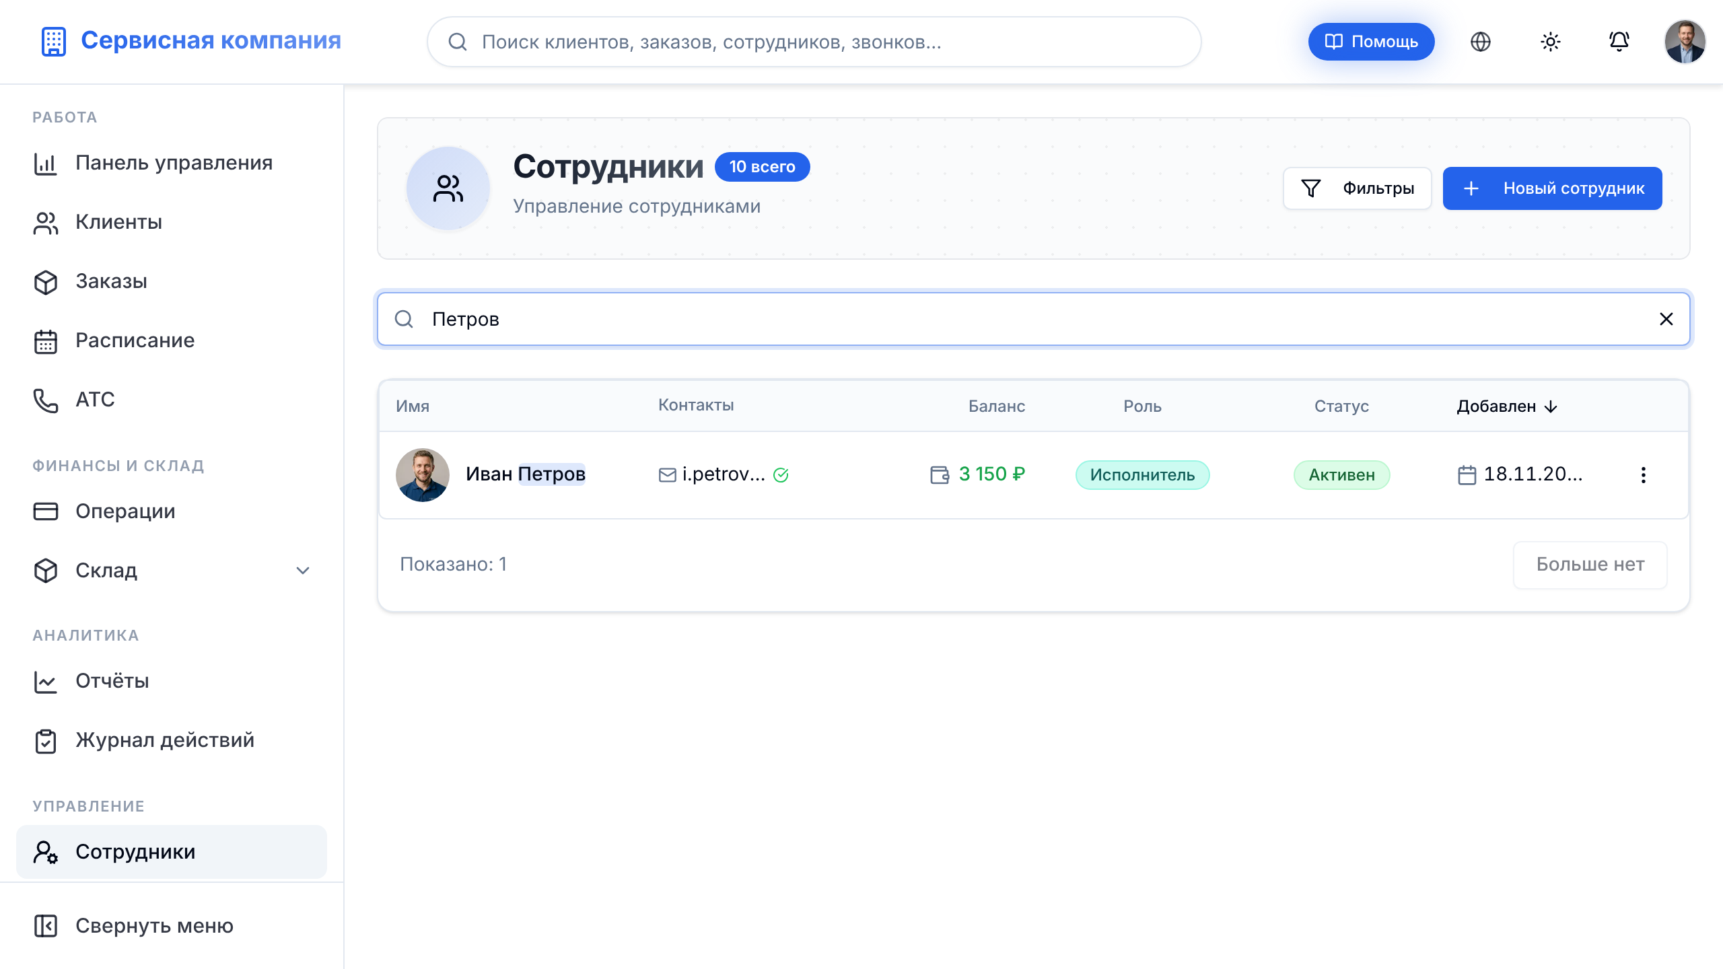Image resolution: width=1723 pixels, height=969 pixels.
Task: Open Склад menu item
Action: click(x=172, y=571)
